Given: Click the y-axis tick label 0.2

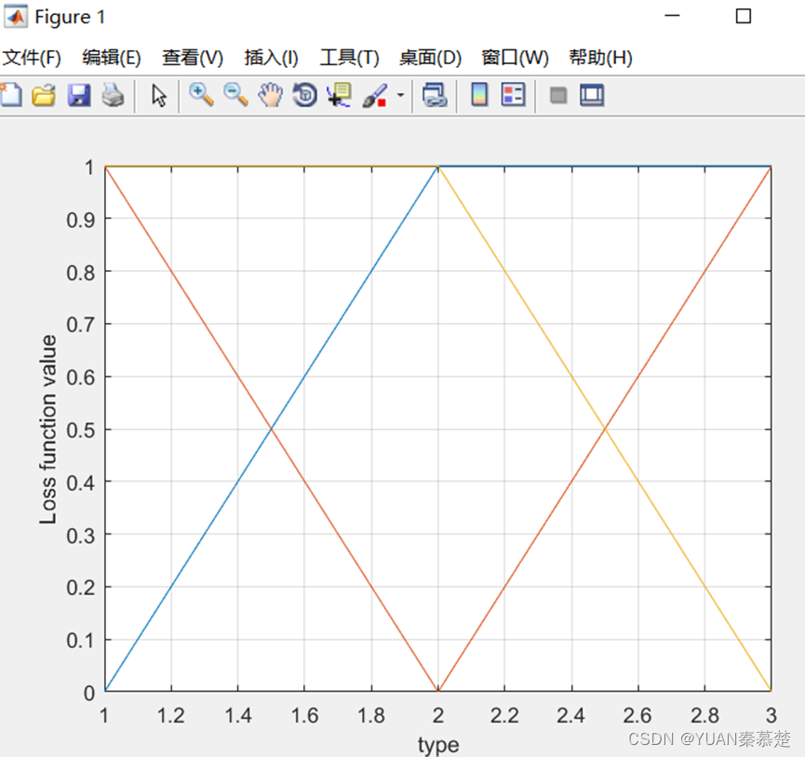Looking at the screenshot, I should tap(81, 588).
